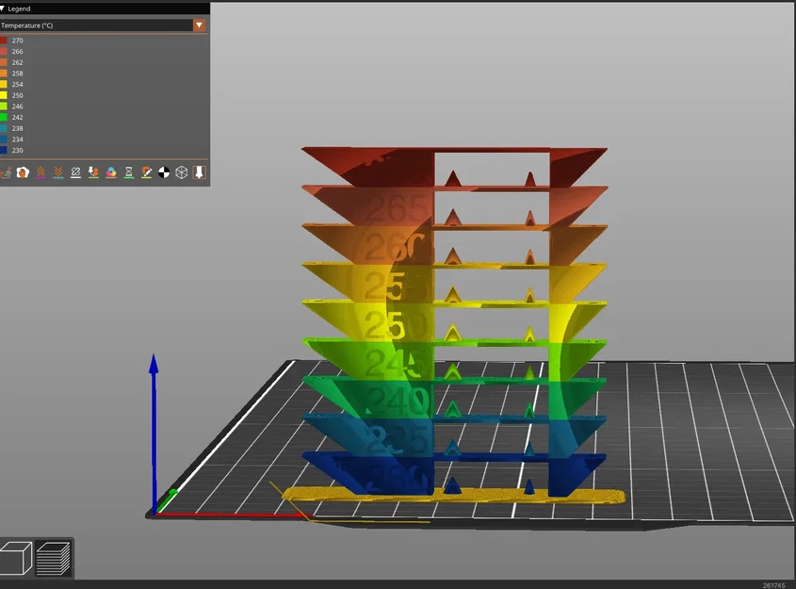Image resolution: width=796 pixels, height=589 pixels.
Task: Click the '234' legend value
Action: [x=17, y=139]
